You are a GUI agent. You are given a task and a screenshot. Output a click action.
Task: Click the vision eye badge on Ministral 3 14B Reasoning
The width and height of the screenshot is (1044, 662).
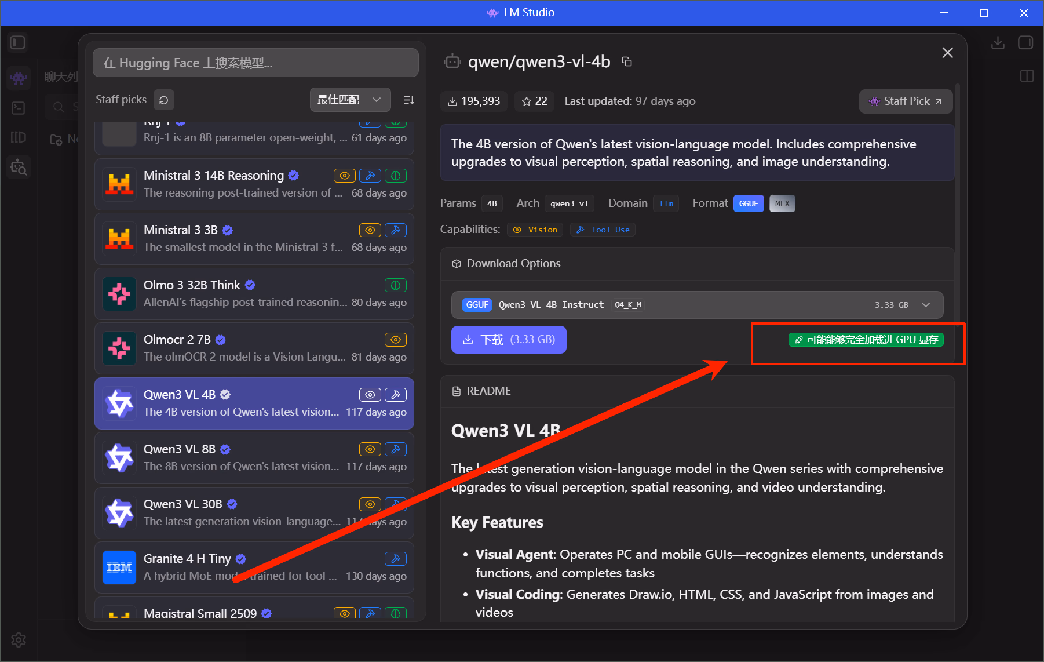[x=345, y=176]
